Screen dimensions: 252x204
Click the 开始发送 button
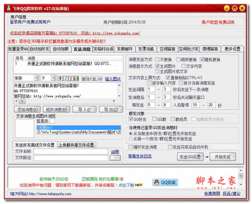click(223, 156)
